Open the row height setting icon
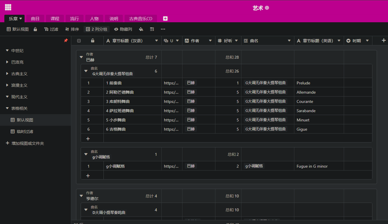 click(x=152, y=29)
